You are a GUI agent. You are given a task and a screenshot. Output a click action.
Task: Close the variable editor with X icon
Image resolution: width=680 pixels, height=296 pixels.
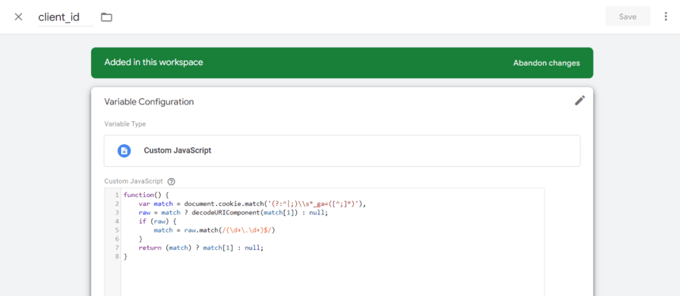tap(18, 17)
